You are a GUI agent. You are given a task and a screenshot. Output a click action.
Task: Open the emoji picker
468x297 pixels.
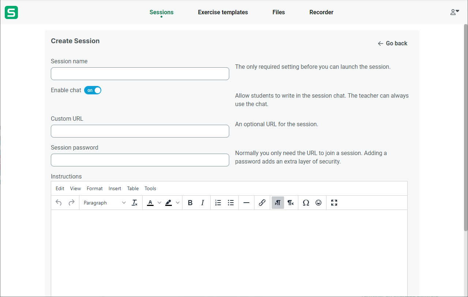click(x=318, y=203)
